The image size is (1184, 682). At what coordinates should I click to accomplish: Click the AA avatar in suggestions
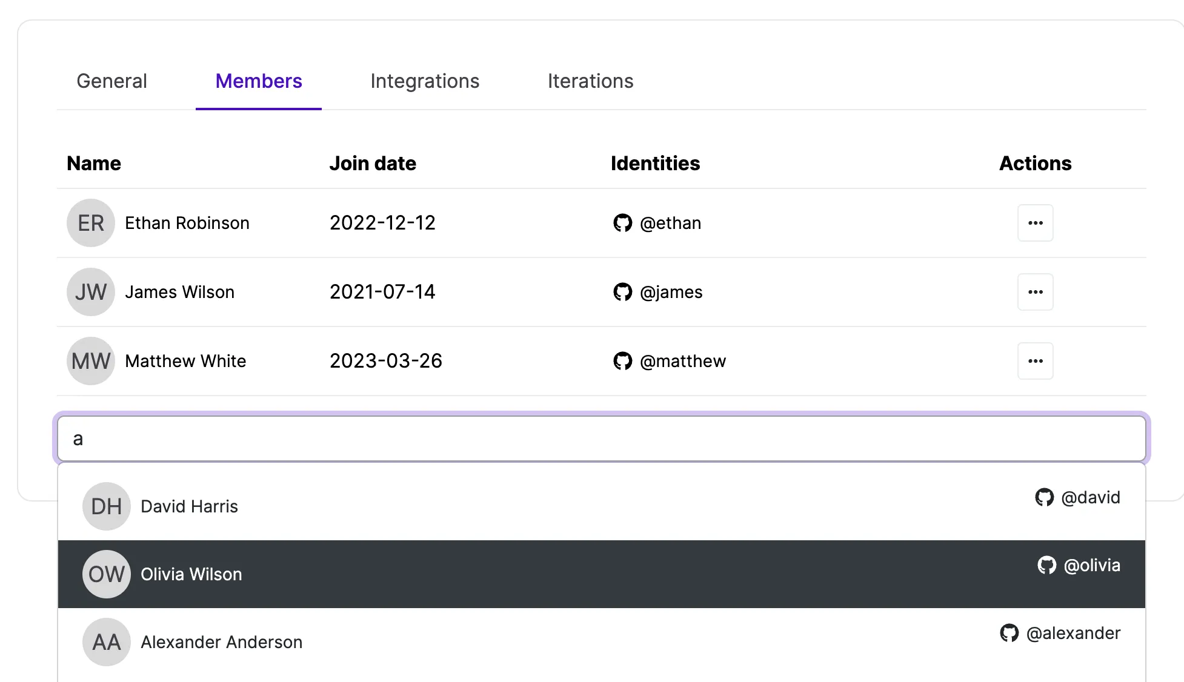pos(107,642)
